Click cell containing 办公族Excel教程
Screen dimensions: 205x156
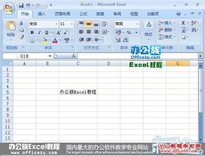pos(78,92)
